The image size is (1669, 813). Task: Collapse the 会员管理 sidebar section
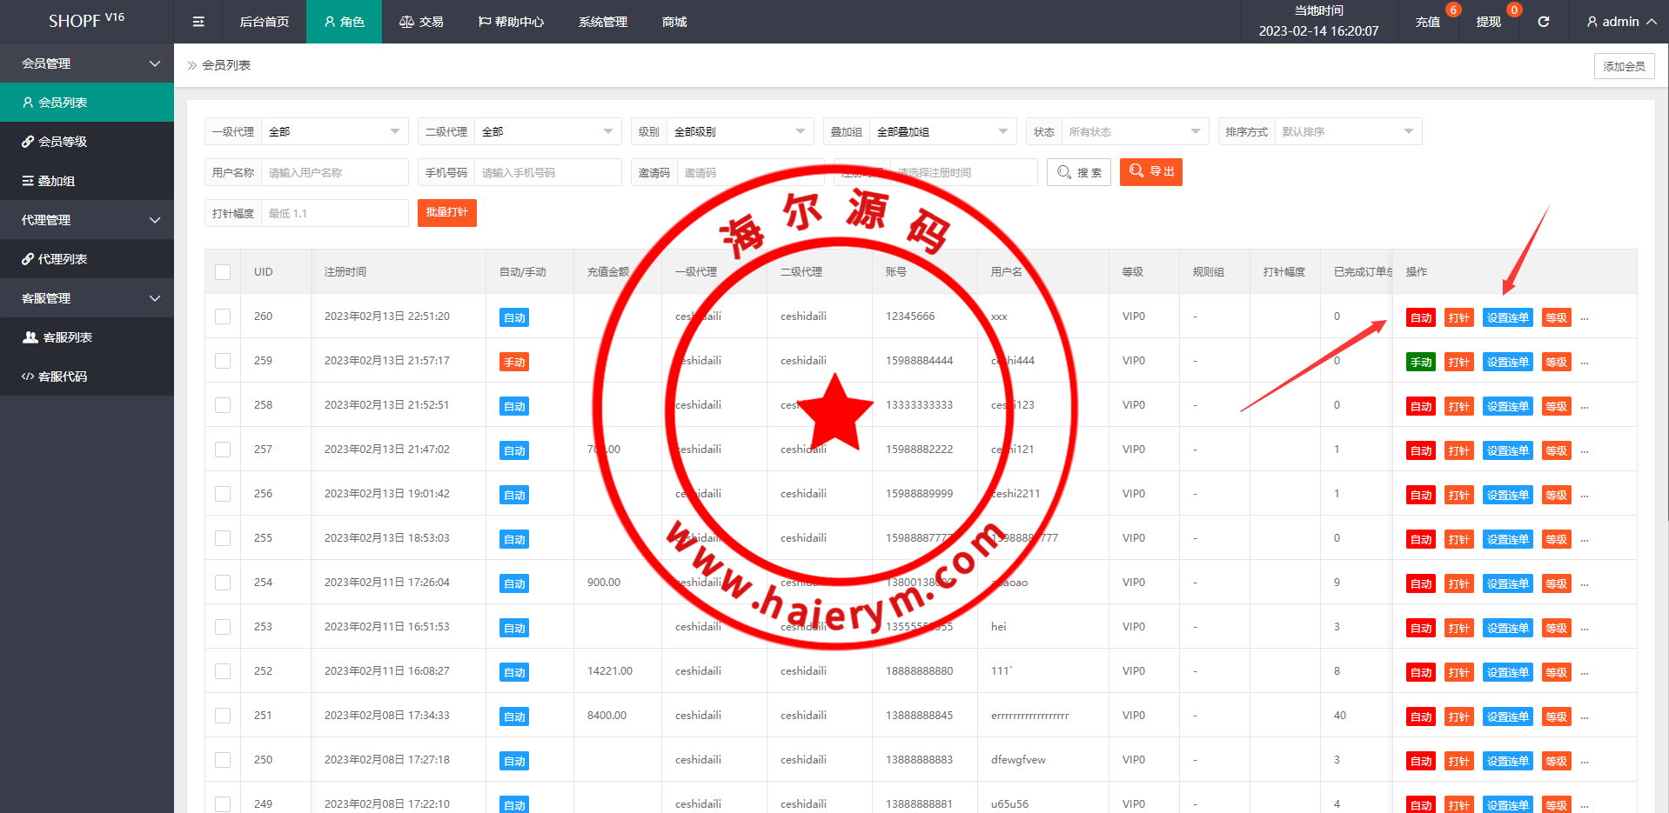(87, 63)
